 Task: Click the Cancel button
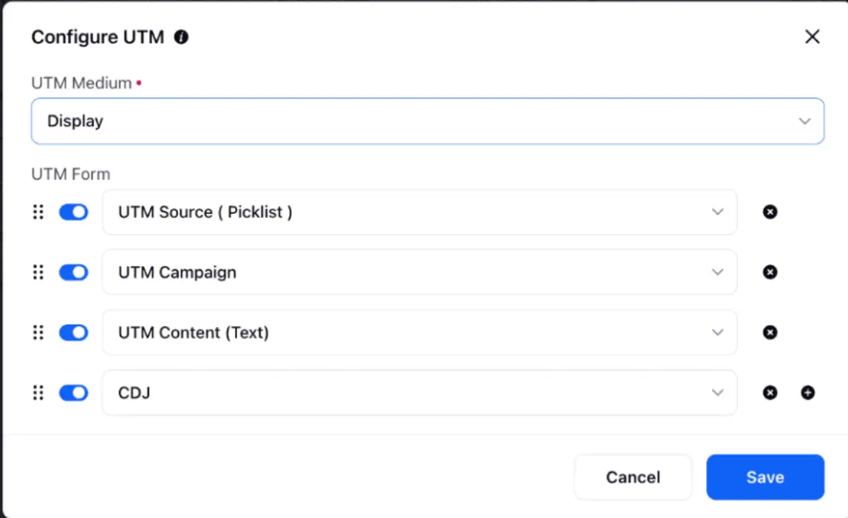[x=633, y=477]
